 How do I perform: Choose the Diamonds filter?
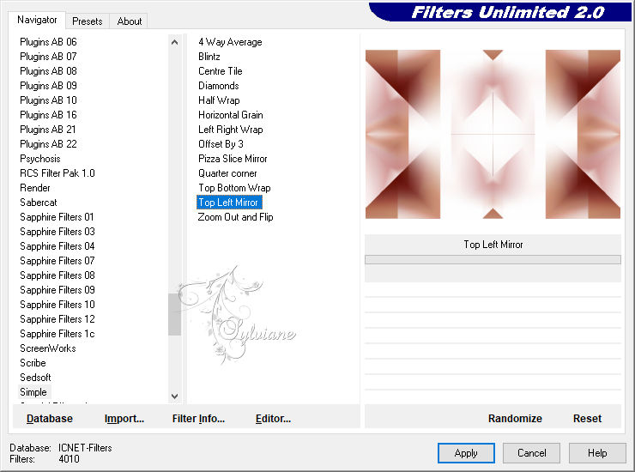click(218, 86)
